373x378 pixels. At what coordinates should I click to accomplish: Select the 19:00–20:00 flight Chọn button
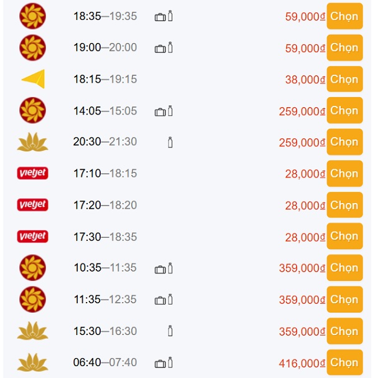(344, 47)
